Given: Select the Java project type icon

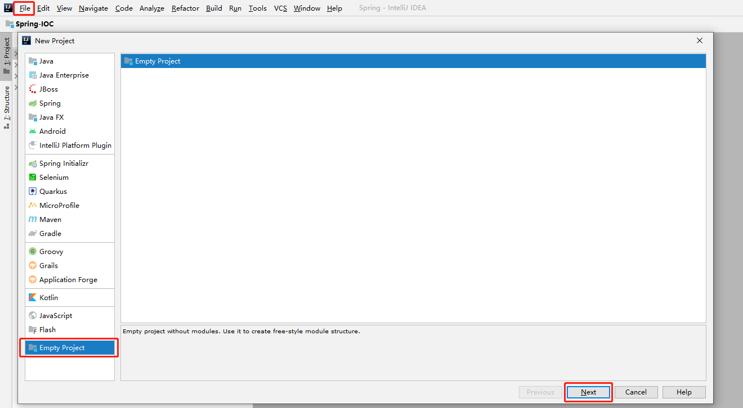Looking at the screenshot, I should coord(33,61).
